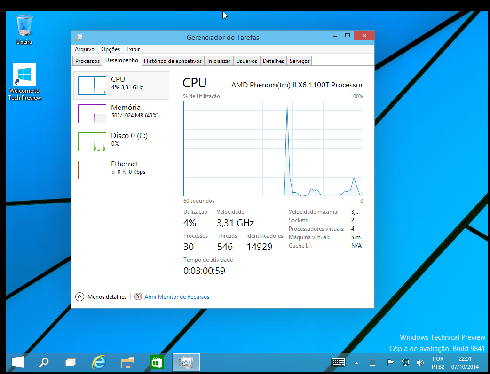Close the Gerenciador de Tarefas window
Viewport: 490px width, 374px height.
[x=364, y=36]
